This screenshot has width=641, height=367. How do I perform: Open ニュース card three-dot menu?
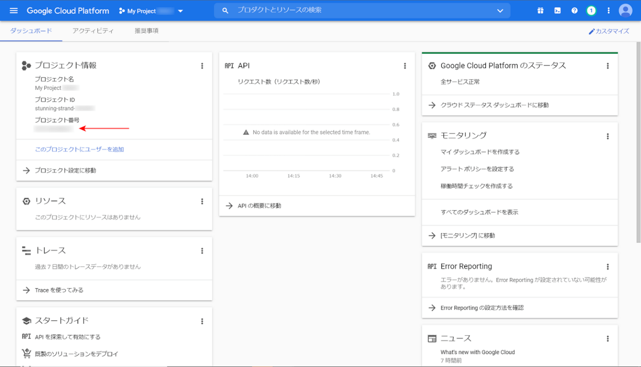(608, 339)
